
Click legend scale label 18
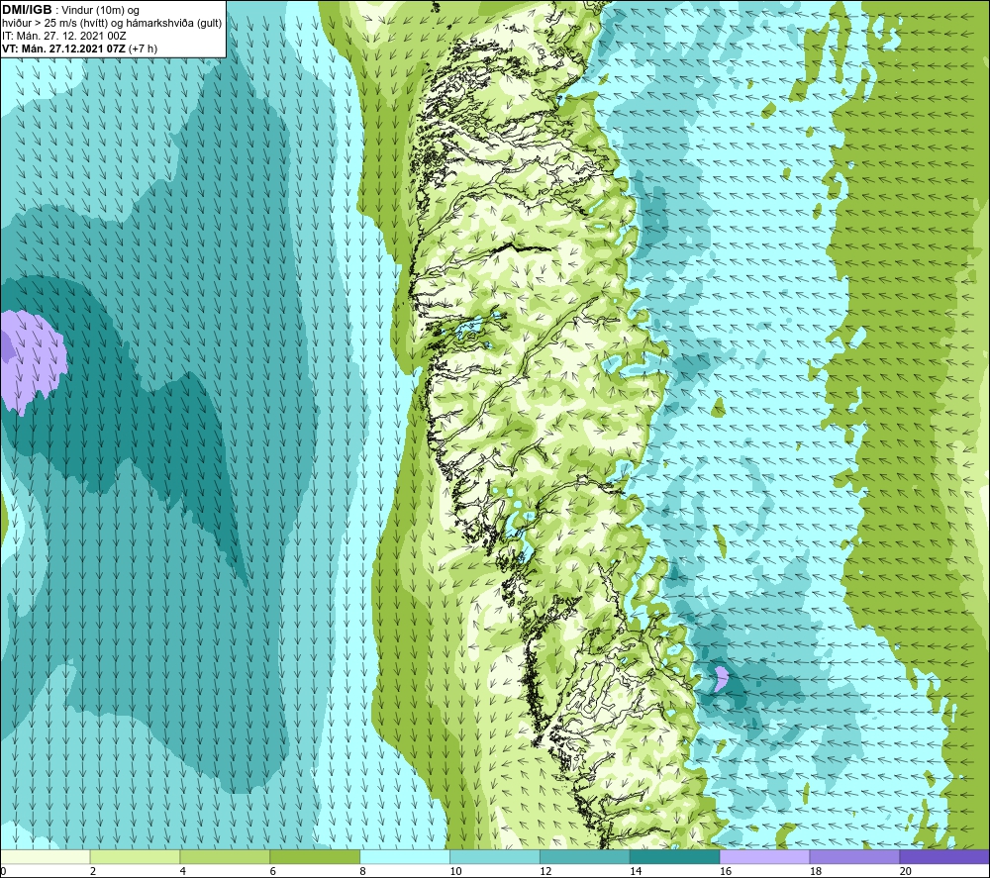[815, 872]
